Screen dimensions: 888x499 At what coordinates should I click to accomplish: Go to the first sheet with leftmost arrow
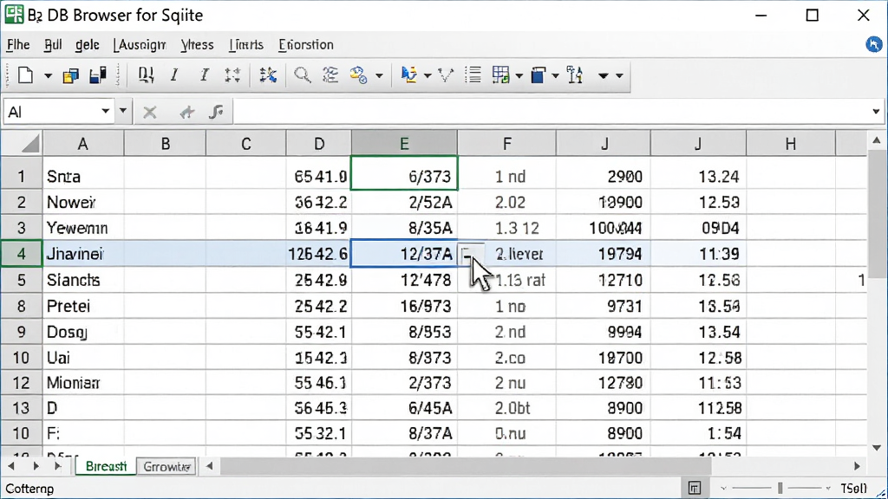pos(11,466)
